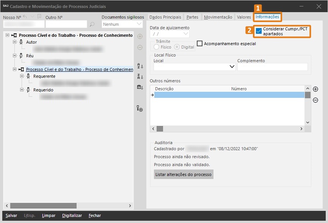
Task: Open the Dados Principais tab
Action: pyautogui.click(x=165, y=17)
